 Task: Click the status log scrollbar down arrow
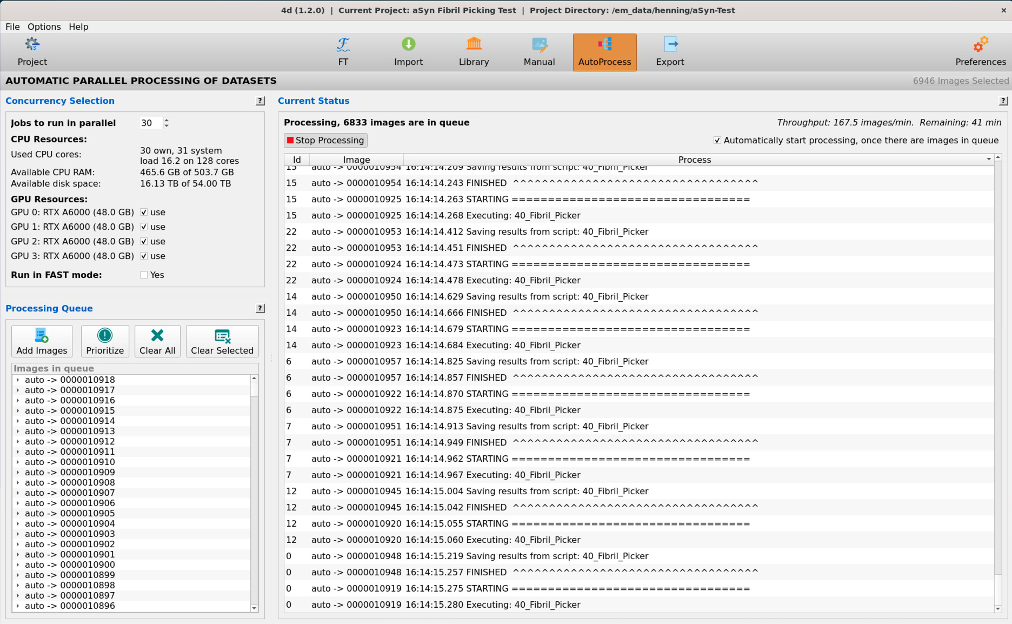(998, 609)
